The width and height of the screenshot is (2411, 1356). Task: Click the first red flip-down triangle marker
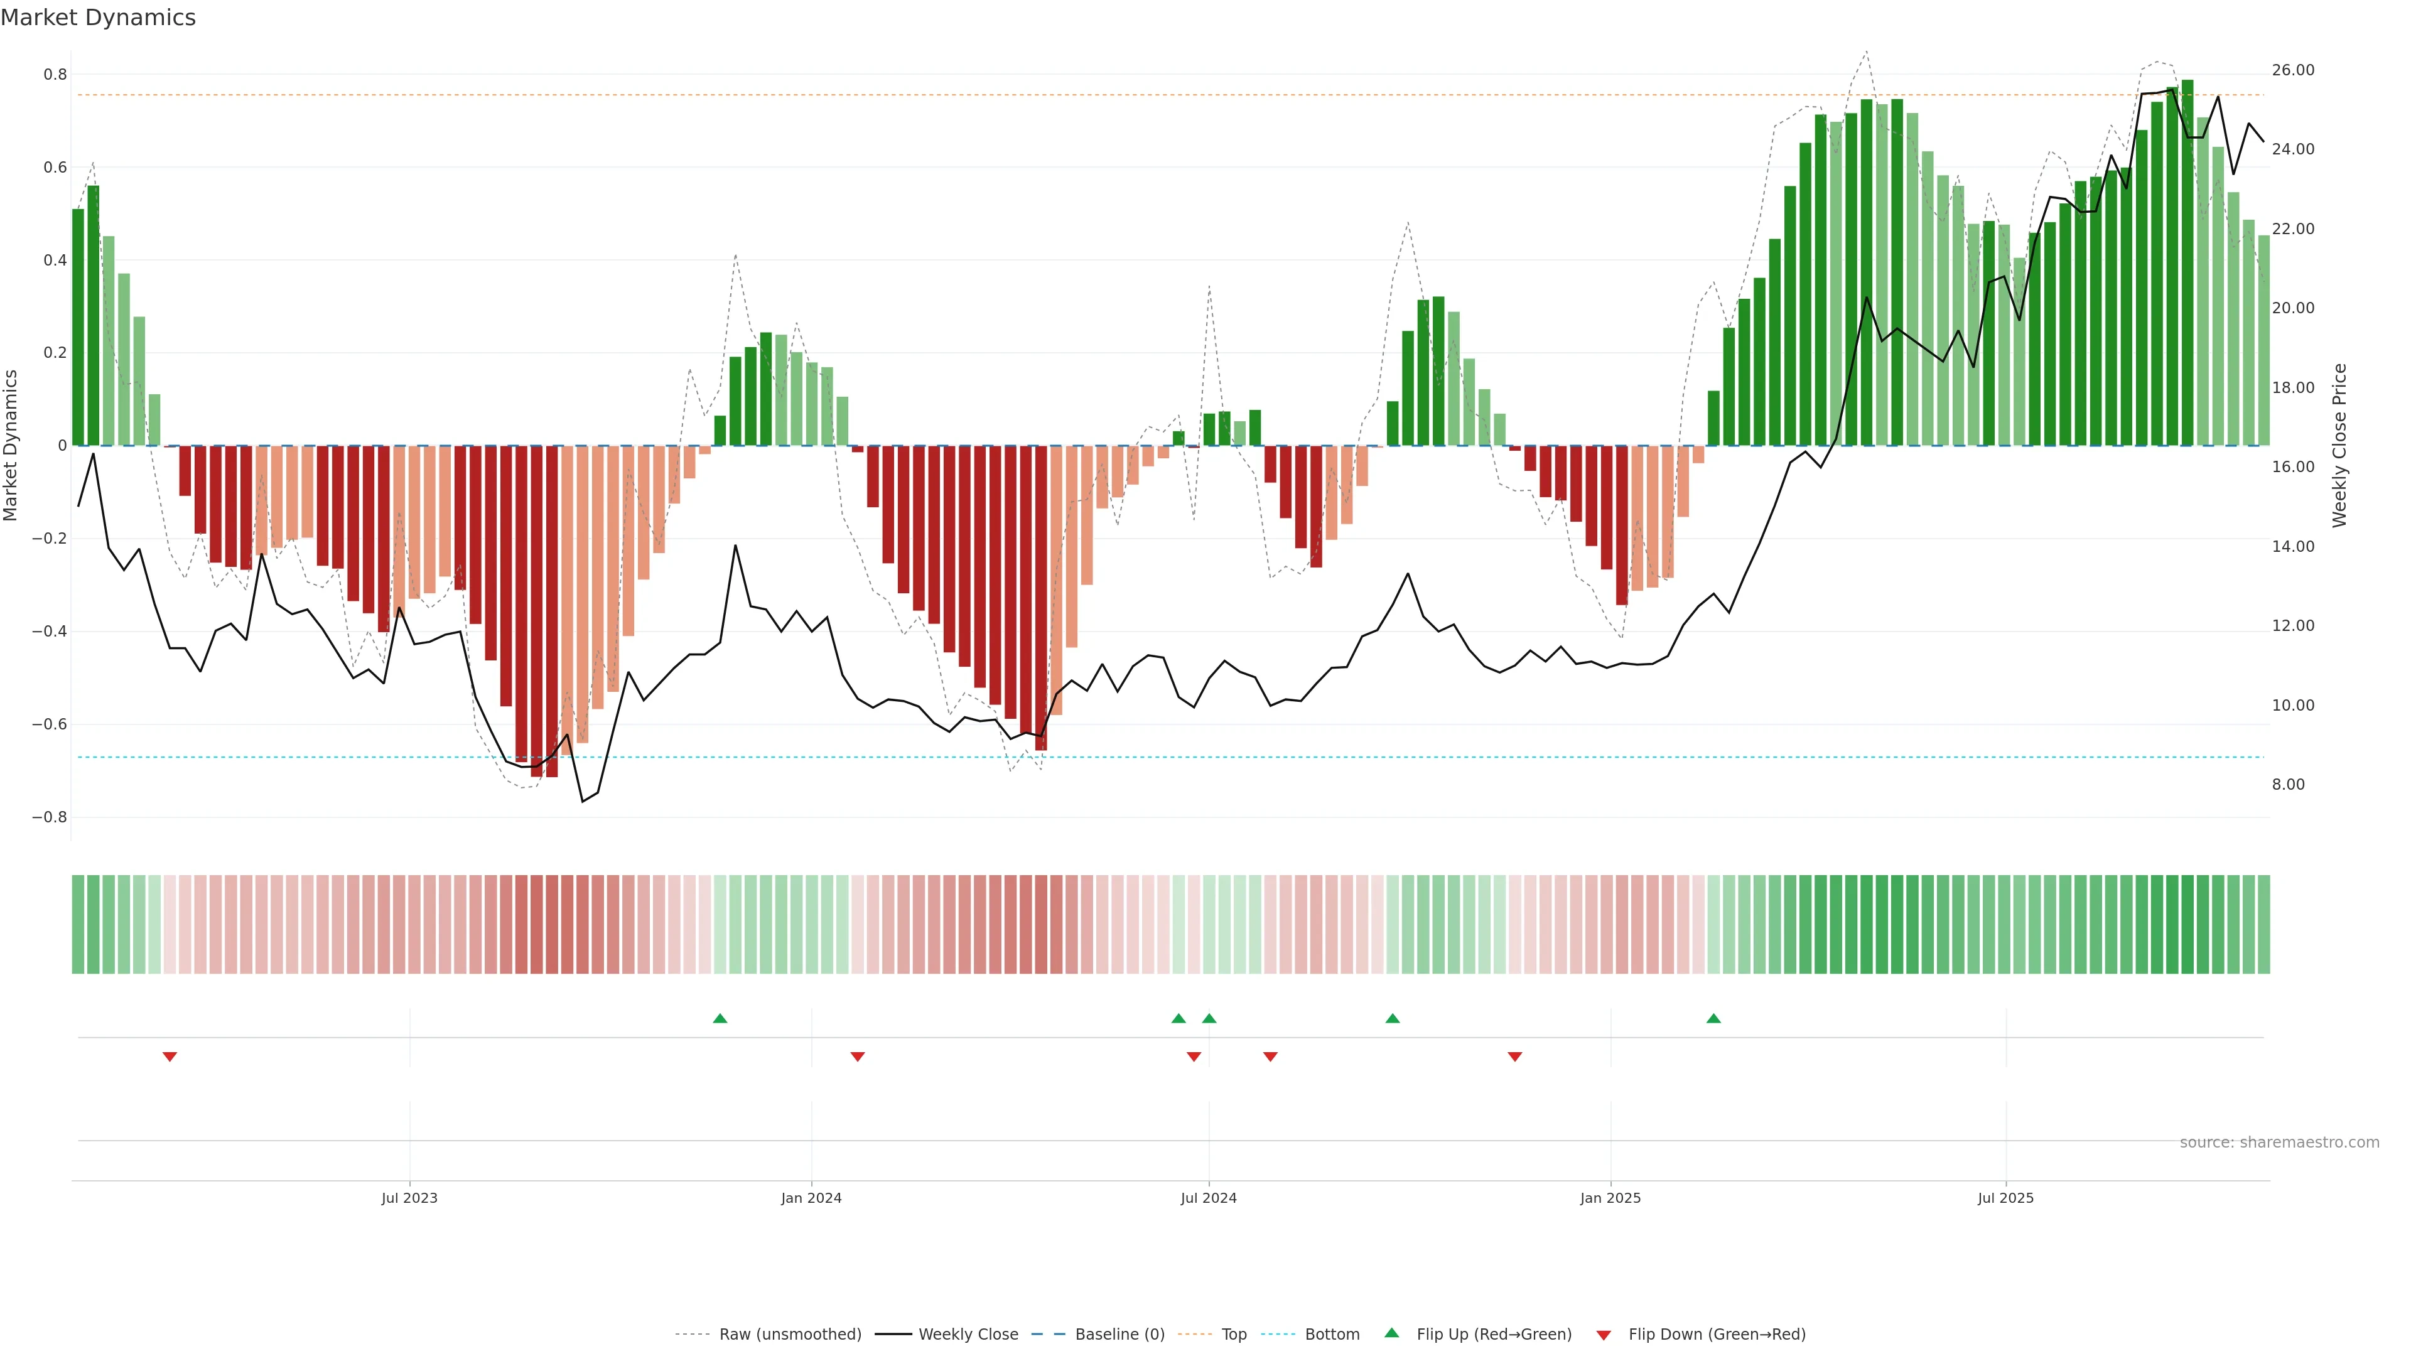coord(170,1057)
